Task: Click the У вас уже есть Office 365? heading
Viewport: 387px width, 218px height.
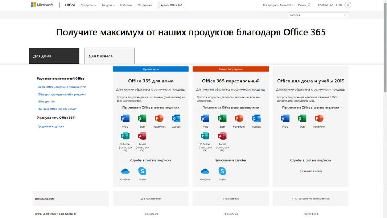Action: (x=56, y=118)
